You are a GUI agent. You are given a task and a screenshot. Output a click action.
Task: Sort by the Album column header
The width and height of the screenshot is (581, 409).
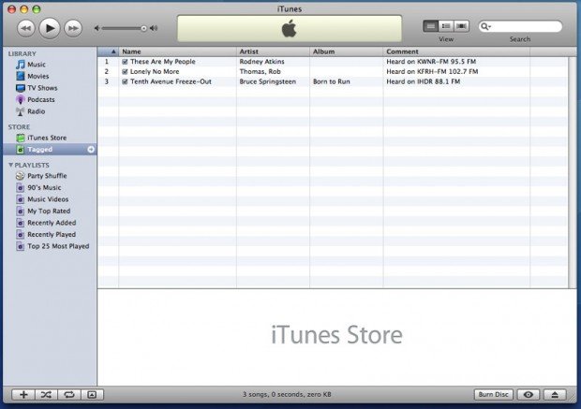click(347, 51)
